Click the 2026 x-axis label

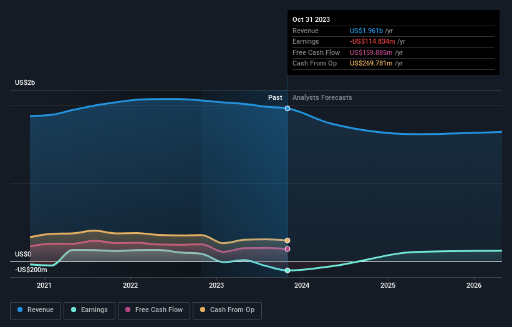click(x=474, y=285)
